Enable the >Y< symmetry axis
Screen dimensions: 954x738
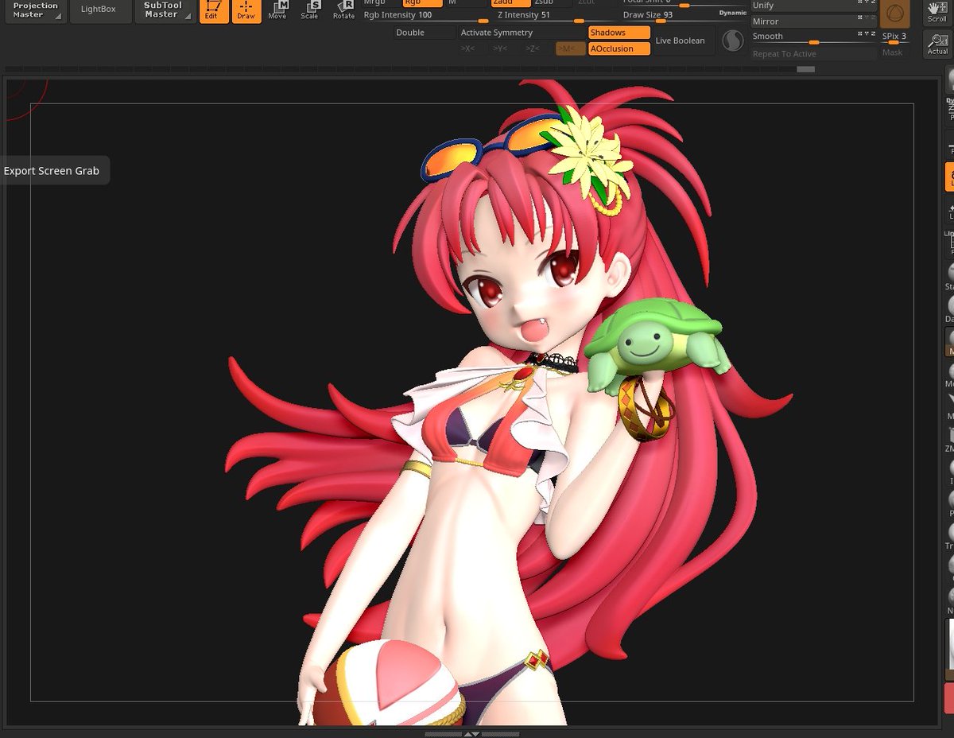500,49
